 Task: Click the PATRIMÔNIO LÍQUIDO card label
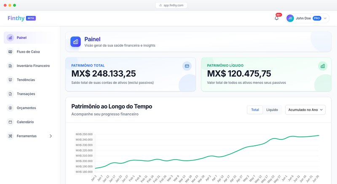(x=225, y=66)
